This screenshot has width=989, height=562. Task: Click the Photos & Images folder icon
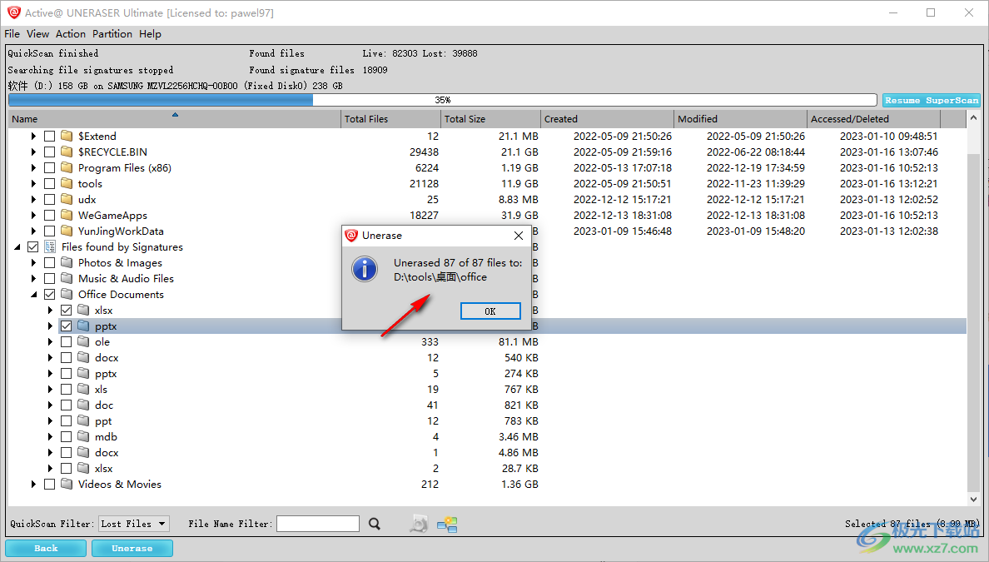point(67,262)
